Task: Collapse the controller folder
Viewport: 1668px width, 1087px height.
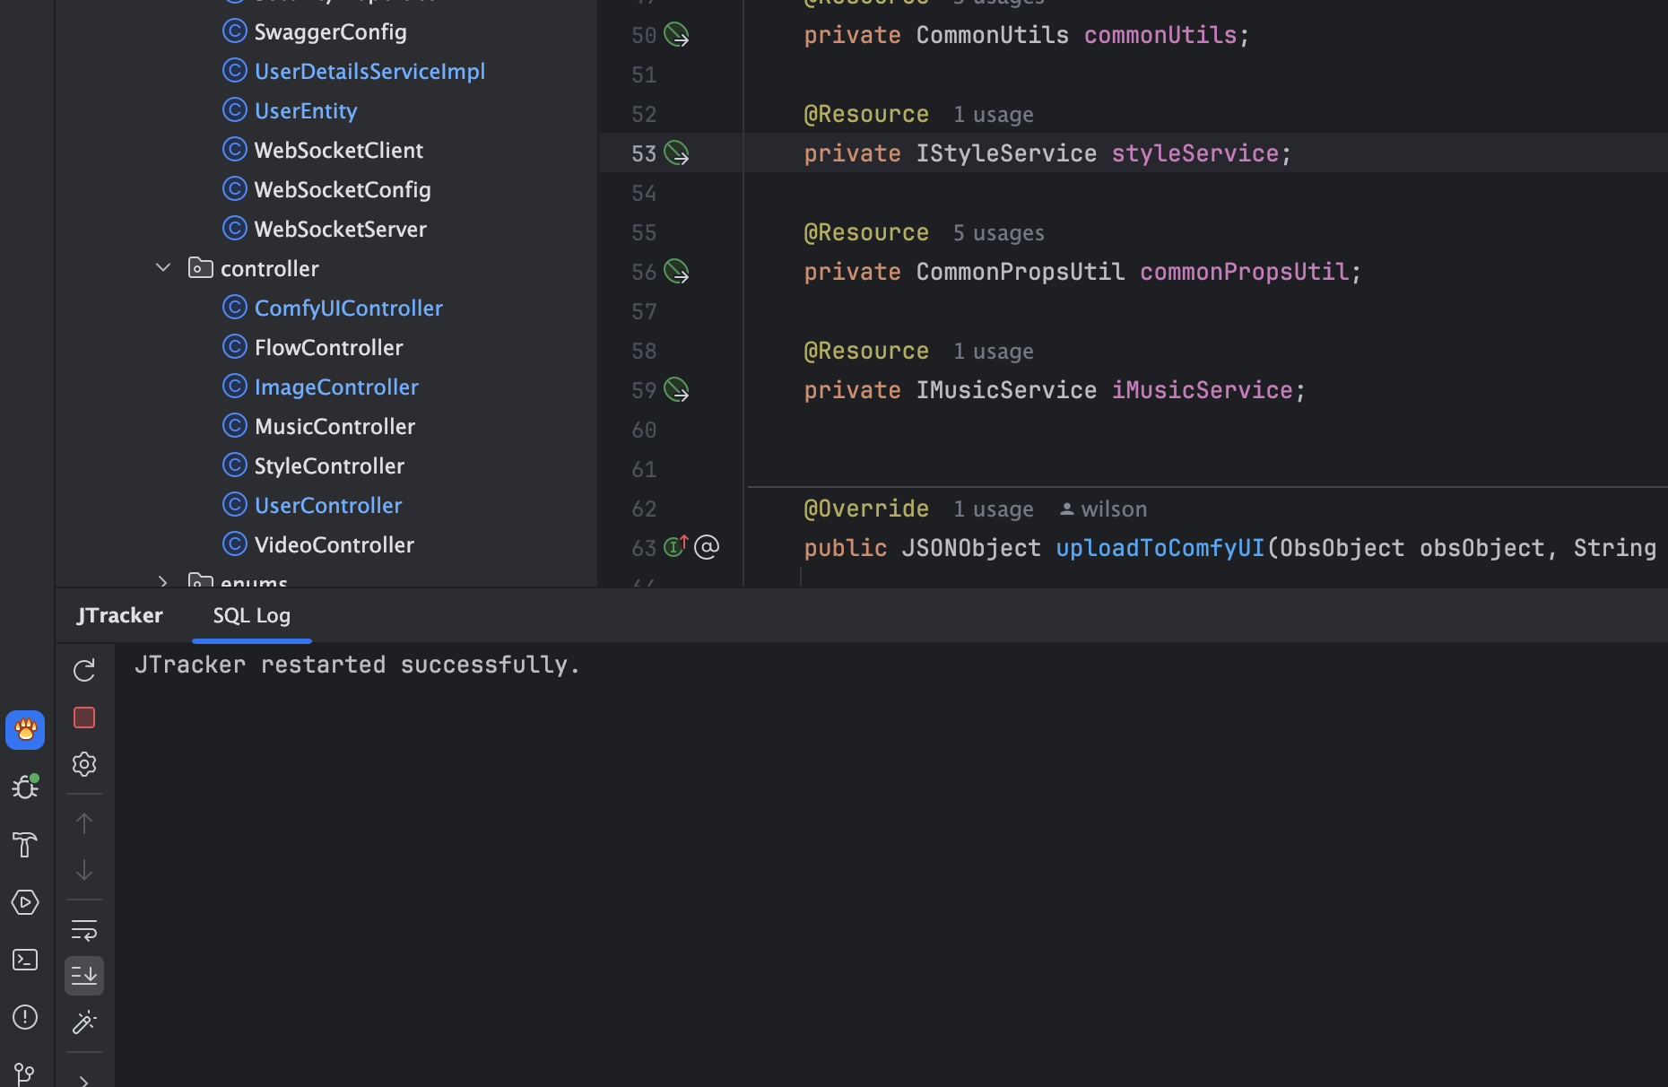Action: click(163, 268)
